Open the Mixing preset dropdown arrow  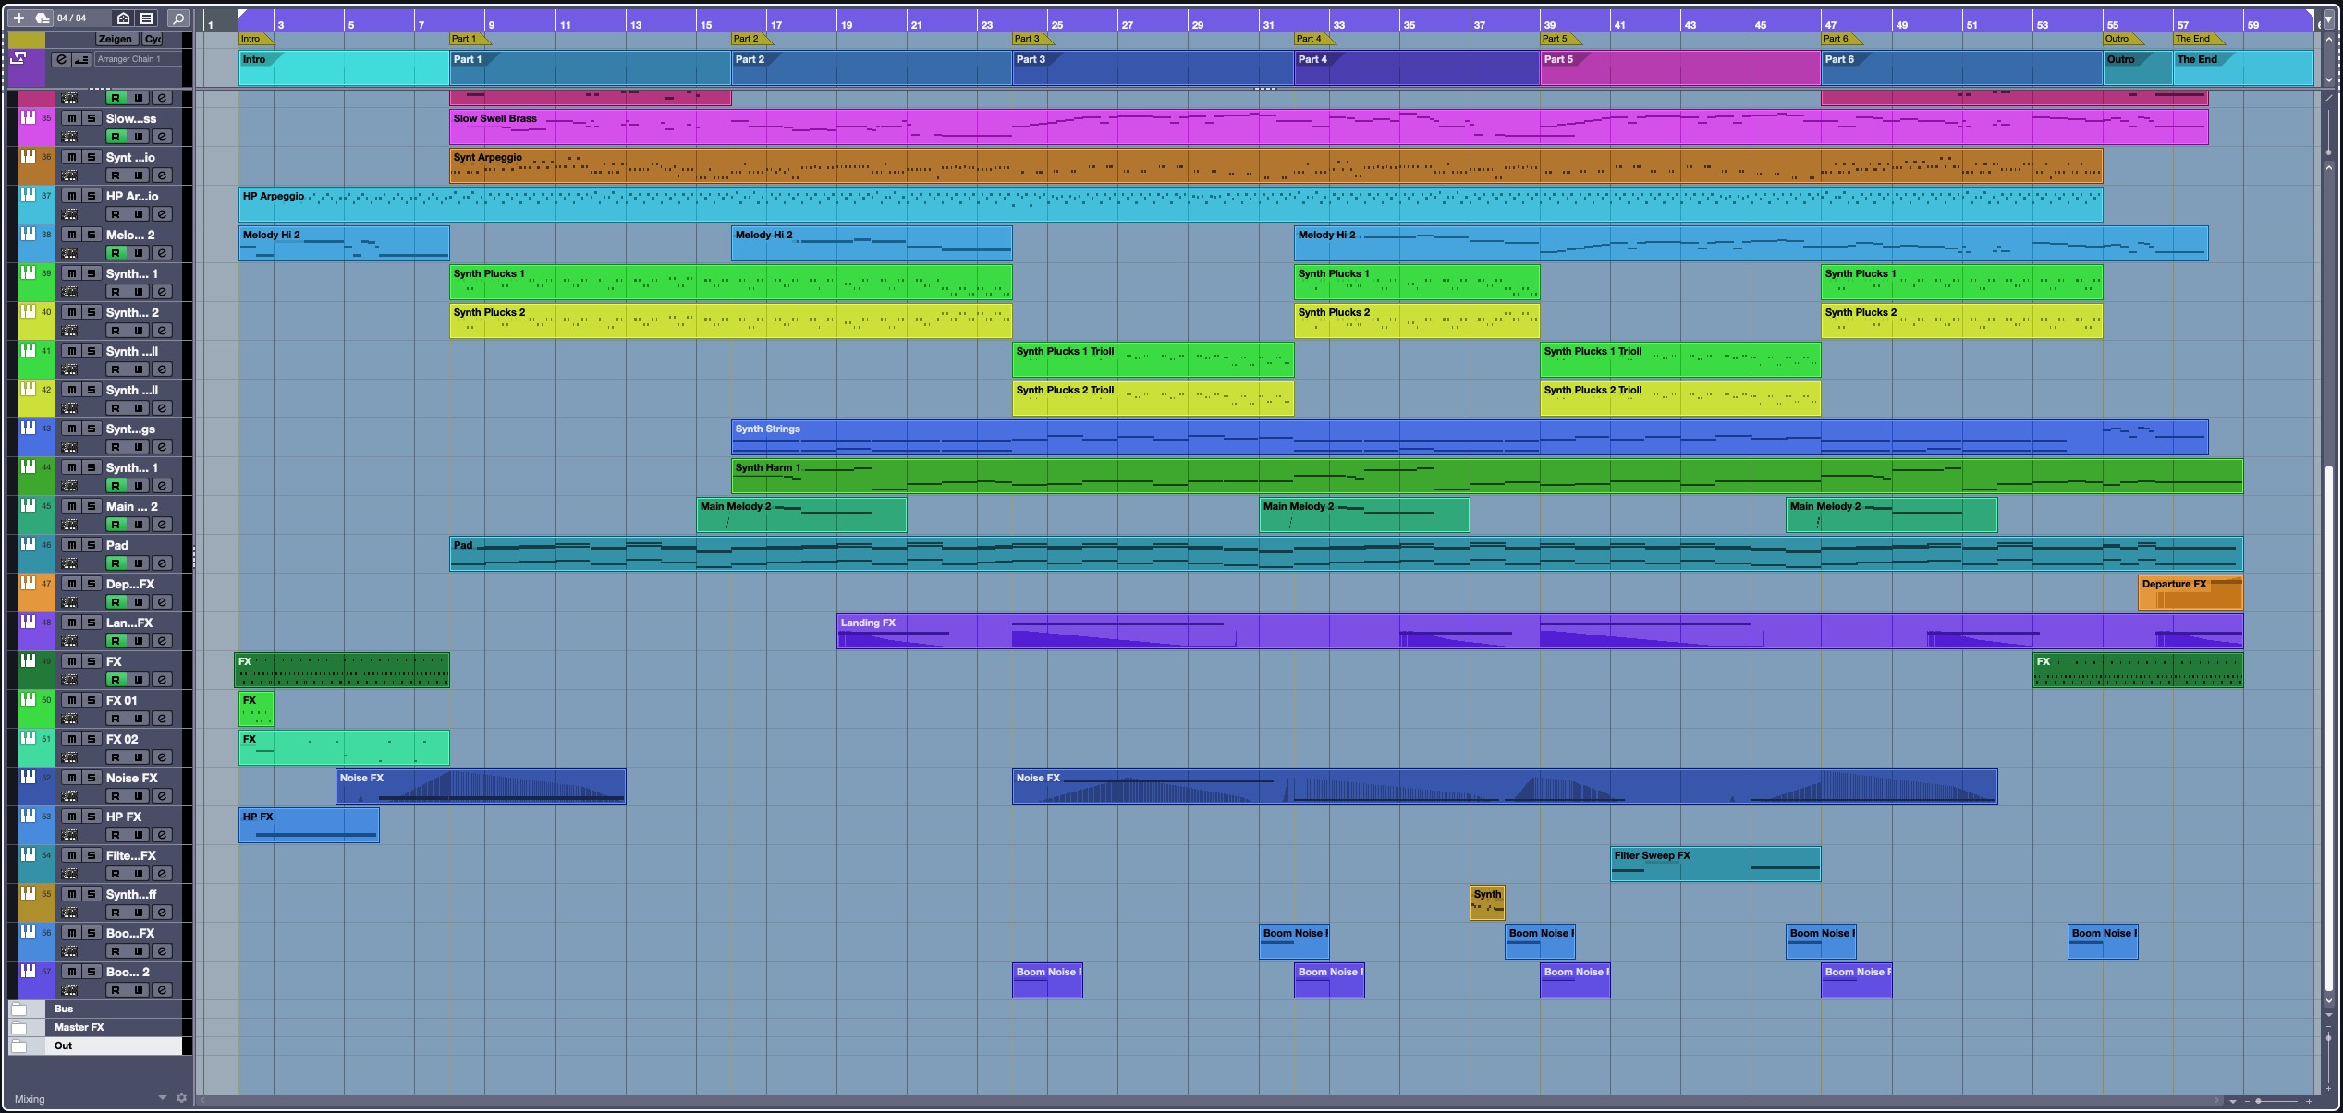[x=163, y=1098]
